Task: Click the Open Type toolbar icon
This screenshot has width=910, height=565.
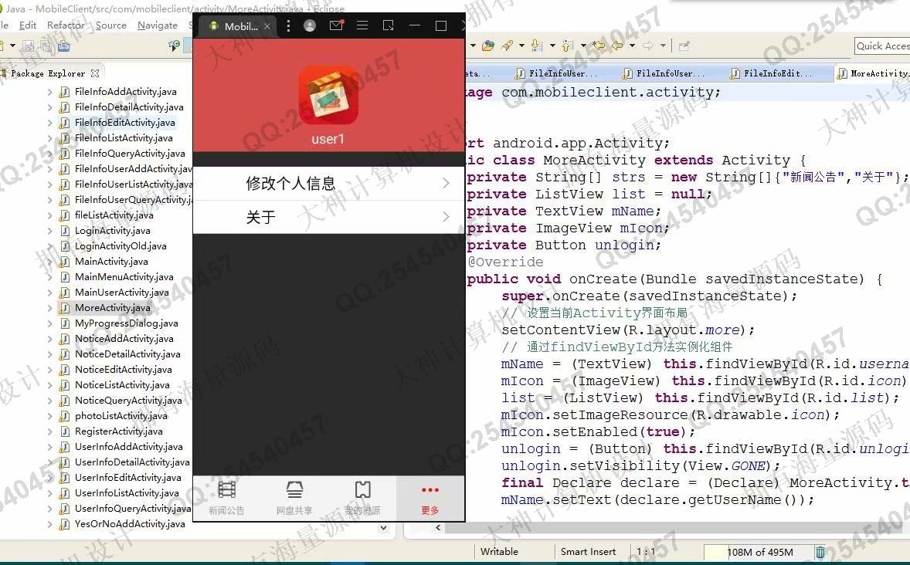Action: point(488,46)
